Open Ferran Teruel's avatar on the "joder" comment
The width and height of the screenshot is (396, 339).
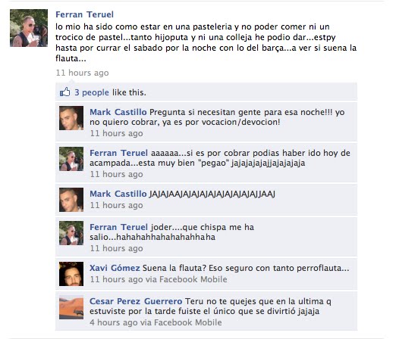[71, 233]
